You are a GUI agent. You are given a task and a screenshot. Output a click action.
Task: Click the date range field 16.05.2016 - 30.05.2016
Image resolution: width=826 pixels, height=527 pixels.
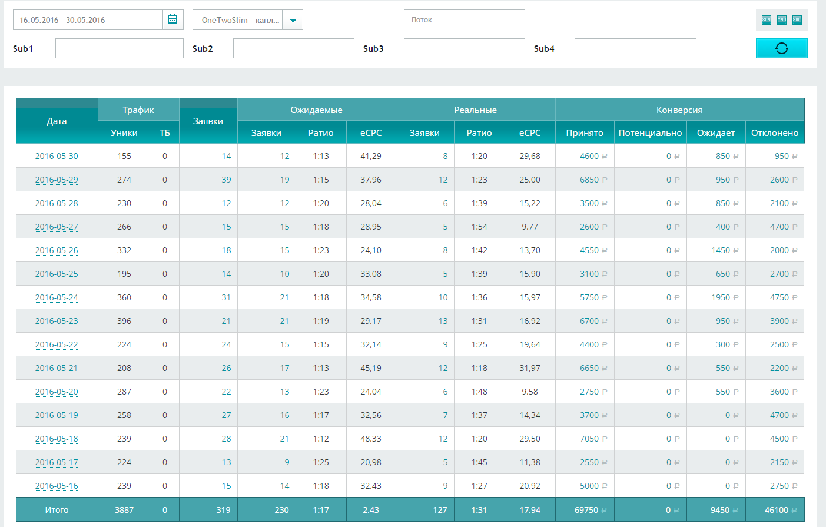pyautogui.click(x=88, y=20)
